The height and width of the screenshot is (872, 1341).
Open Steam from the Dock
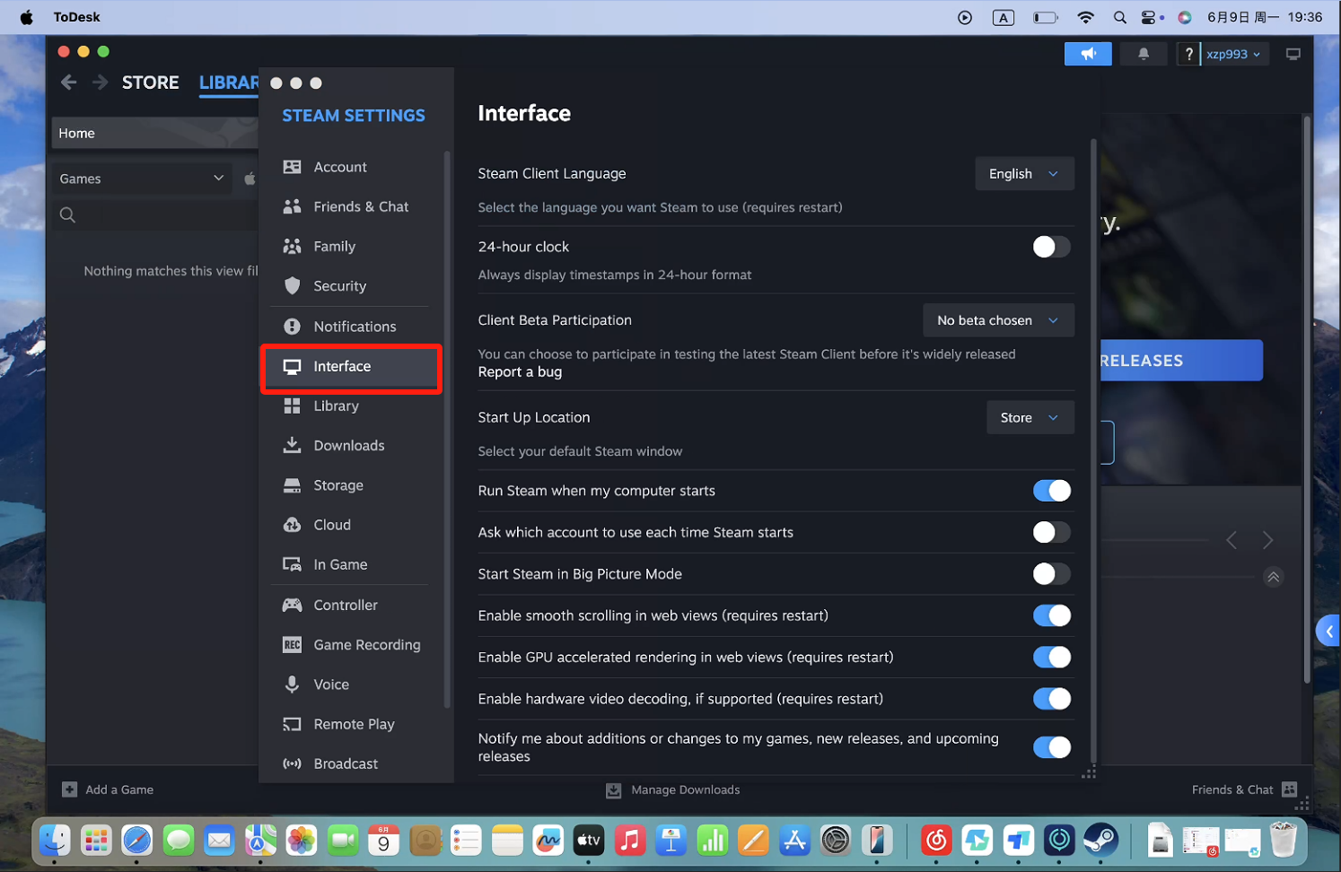pyautogui.click(x=1100, y=841)
